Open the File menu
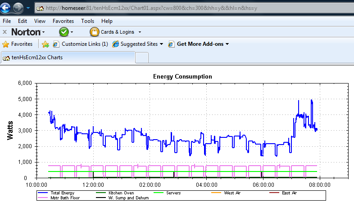The height and width of the screenshot is (211, 354). point(8,21)
